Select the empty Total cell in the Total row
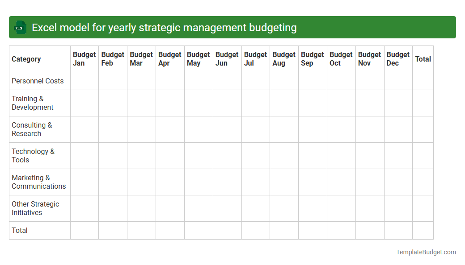Screen dimensions: 465x265 click(x=423, y=230)
